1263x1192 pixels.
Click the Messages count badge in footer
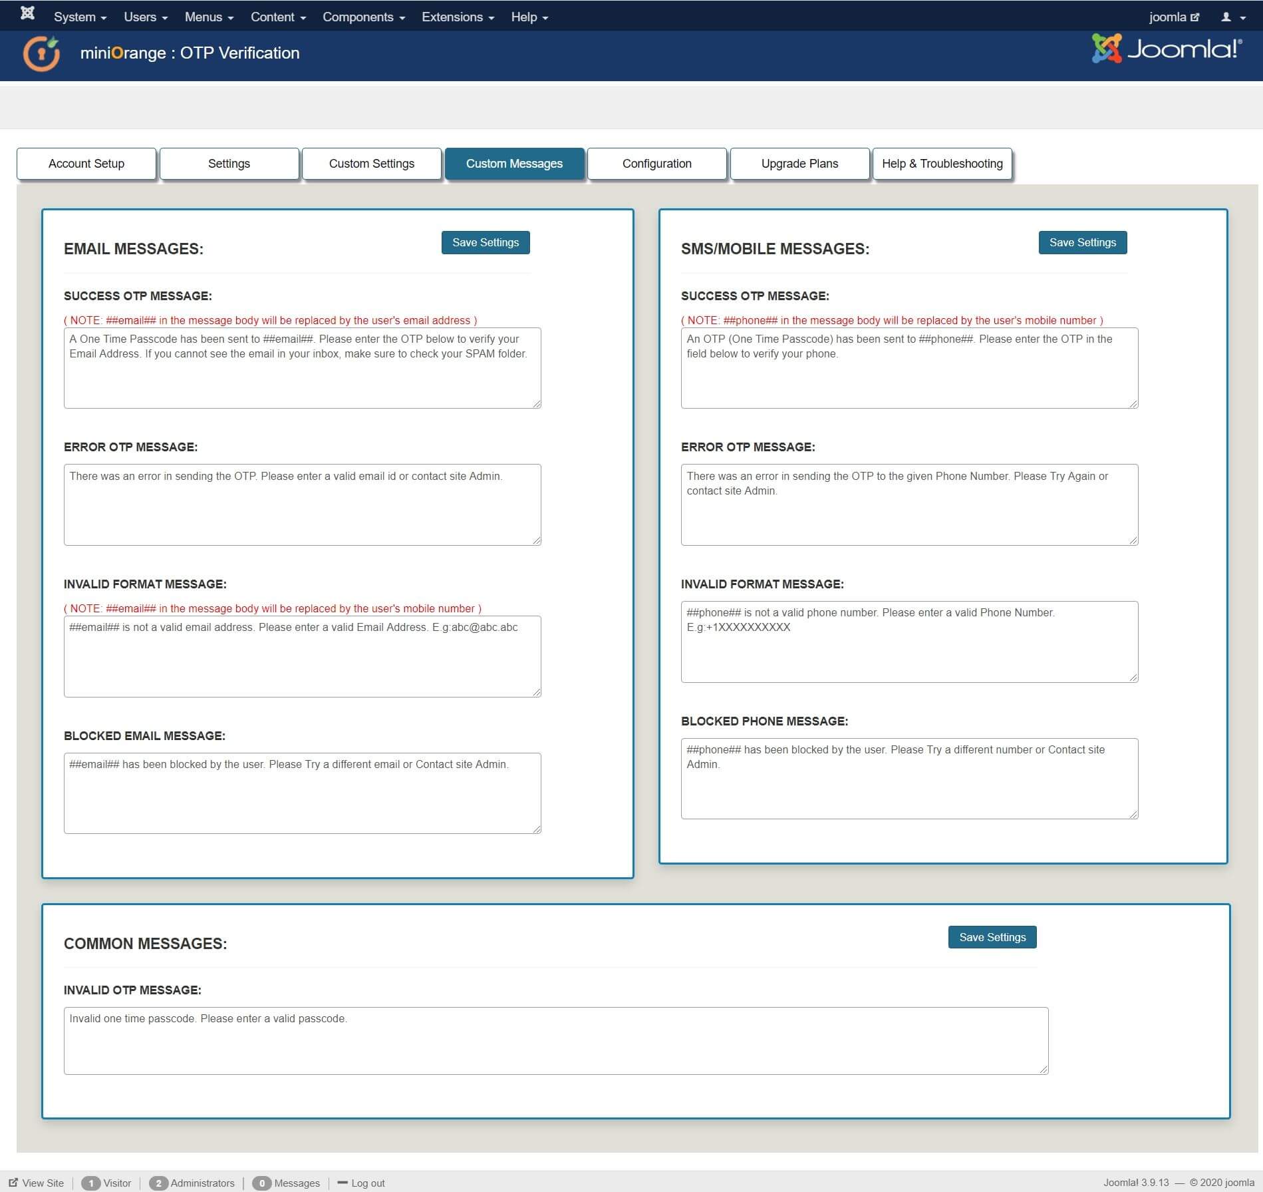pyautogui.click(x=262, y=1183)
